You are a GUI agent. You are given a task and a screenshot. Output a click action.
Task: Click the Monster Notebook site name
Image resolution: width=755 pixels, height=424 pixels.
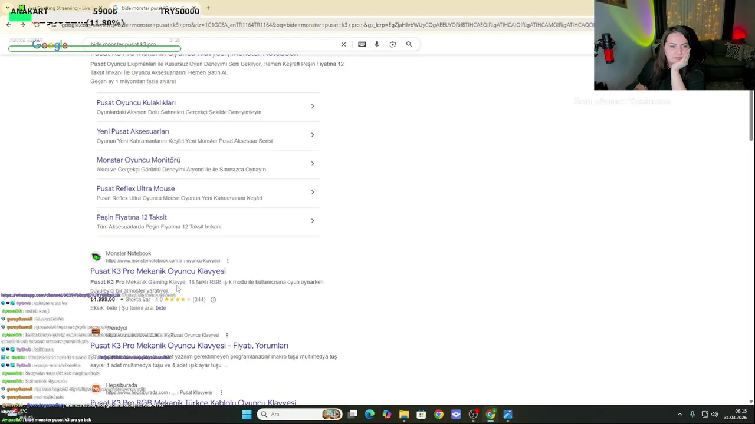[x=129, y=253]
